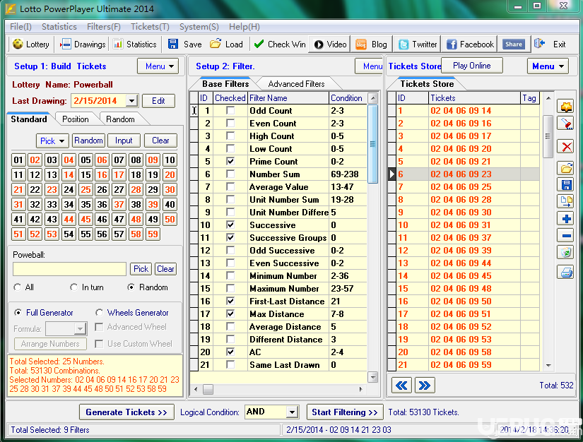
Task: Uncheck the Successive filter checkbox
Action: tap(230, 225)
